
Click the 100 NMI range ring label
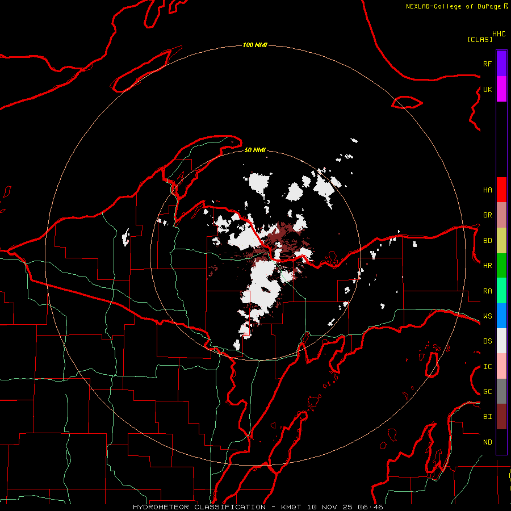coord(255,45)
